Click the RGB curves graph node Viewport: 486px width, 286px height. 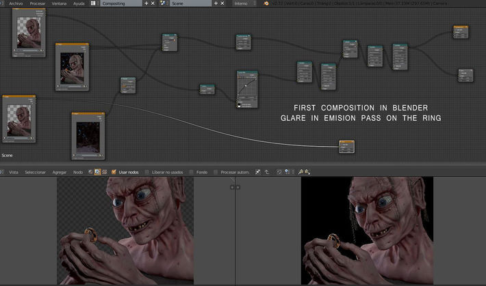click(x=246, y=89)
